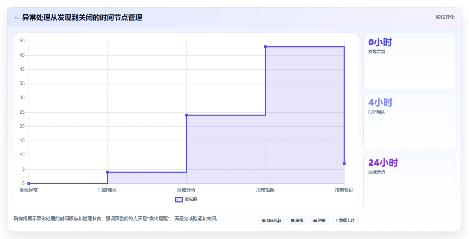Click the 结果验证 x-axis label

(344, 190)
